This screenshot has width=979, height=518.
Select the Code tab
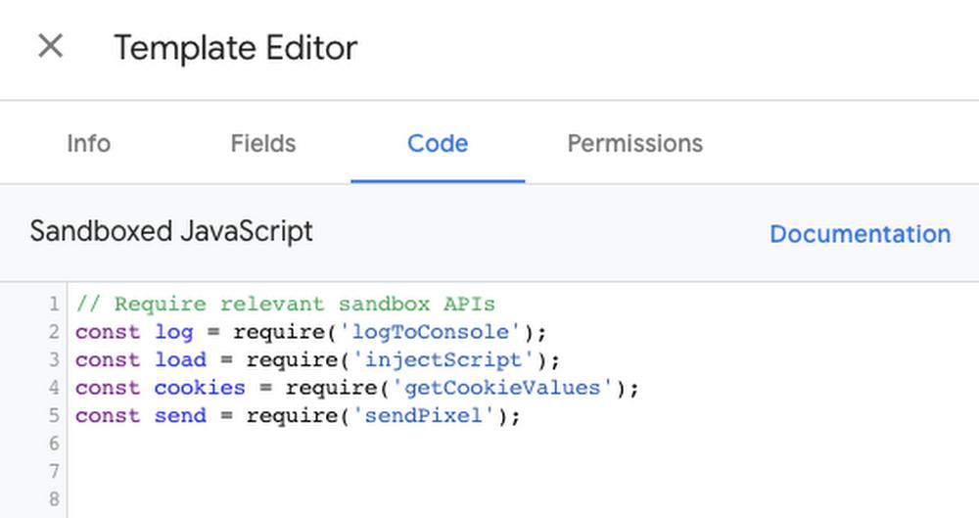438,144
